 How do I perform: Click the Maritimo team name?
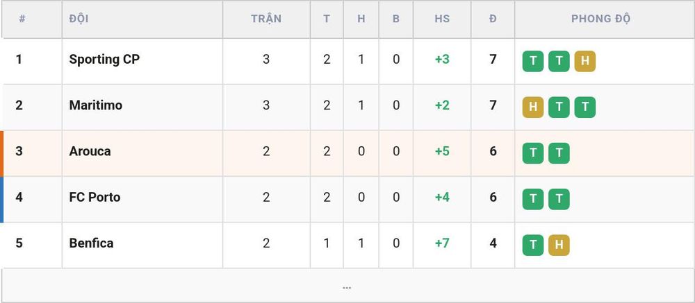tap(96, 105)
